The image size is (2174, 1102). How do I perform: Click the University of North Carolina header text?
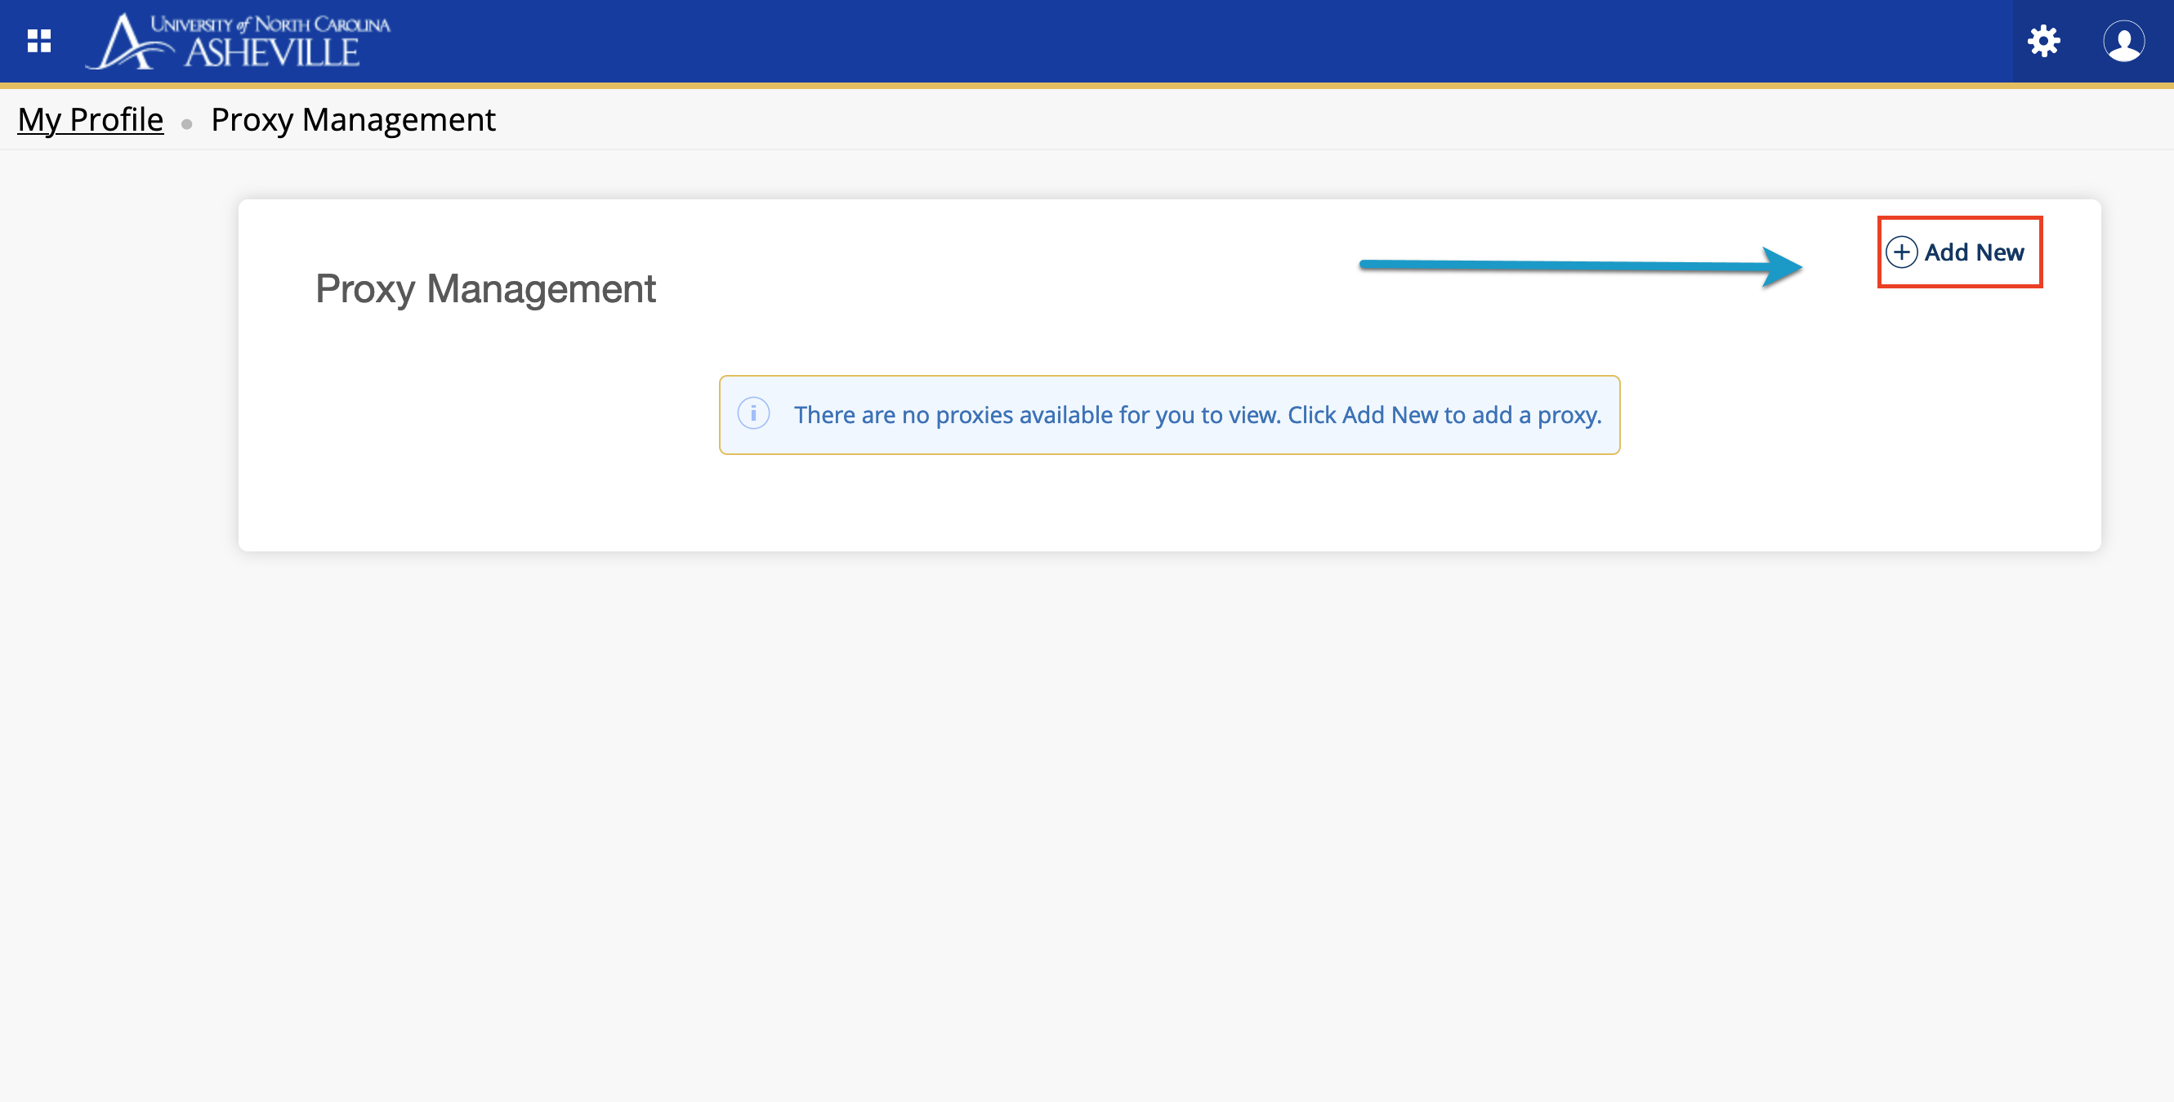click(x=270, y=24)
